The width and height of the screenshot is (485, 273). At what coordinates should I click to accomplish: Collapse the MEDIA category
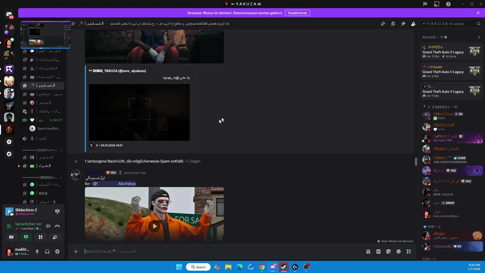click(42, 177)
